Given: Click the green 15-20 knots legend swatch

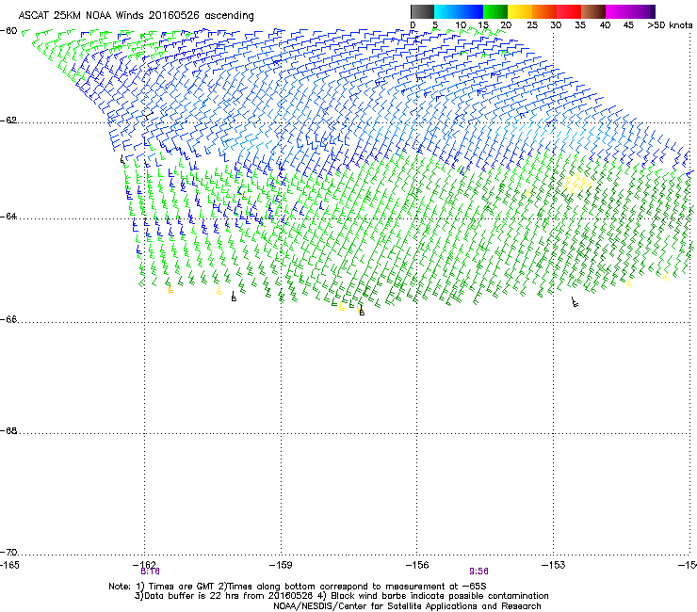Looking at the screenshot, I should [495, 11].
